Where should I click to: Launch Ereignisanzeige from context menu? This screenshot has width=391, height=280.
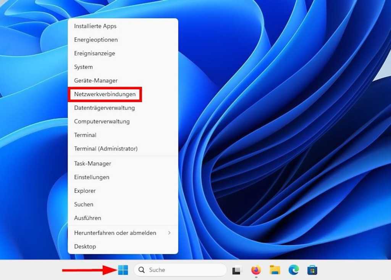[95, 53]
